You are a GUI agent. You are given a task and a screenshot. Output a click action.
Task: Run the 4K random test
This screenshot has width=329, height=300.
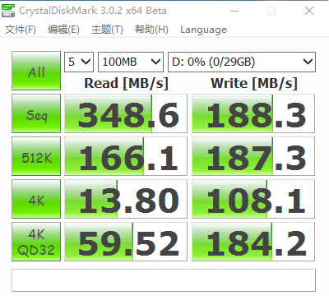click(x=36, y=199)
